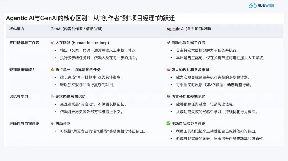Click bullet 难以独立规划和执行复杂的项目
This screenshot has height=161, width=288.
pyautogui.click(x=88, y=85)
